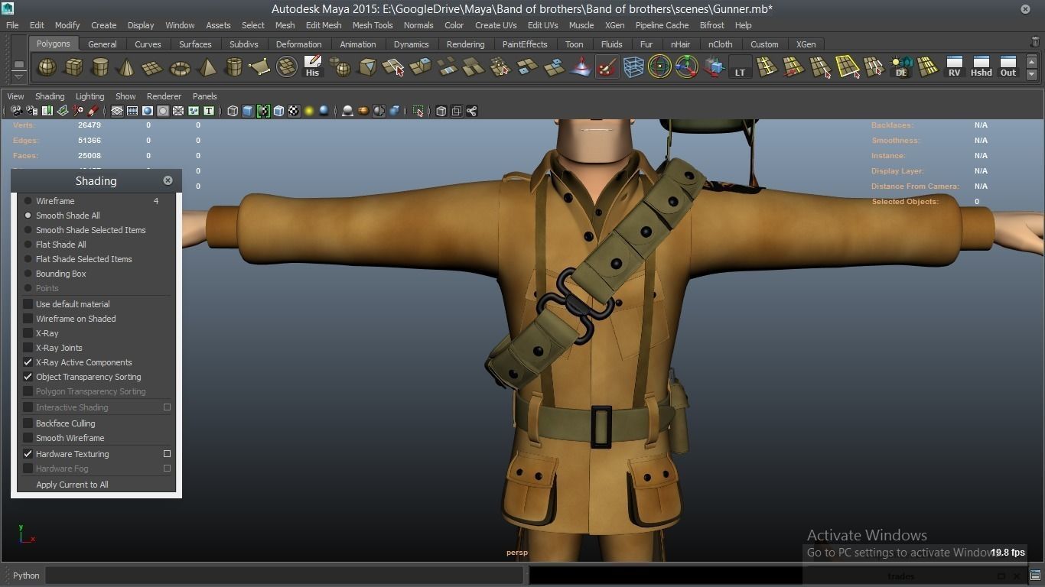Viewport: 1045px width, 587px height.
Task: Enable Smooth Wireframe option
Action: click(x=28, y=438)
